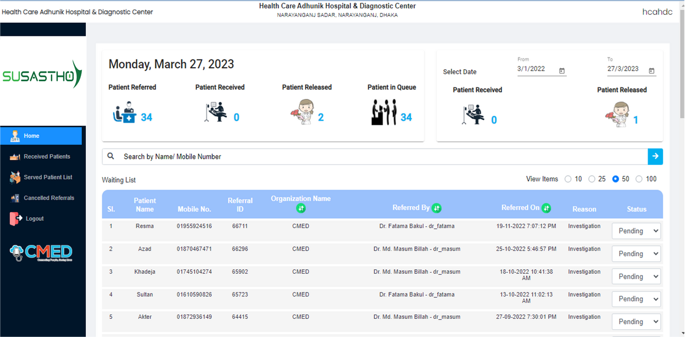The width and height of the screenshot is (685, 337).
Task: Click Patient Received icon in date range card
Action: tap(473, 115)
